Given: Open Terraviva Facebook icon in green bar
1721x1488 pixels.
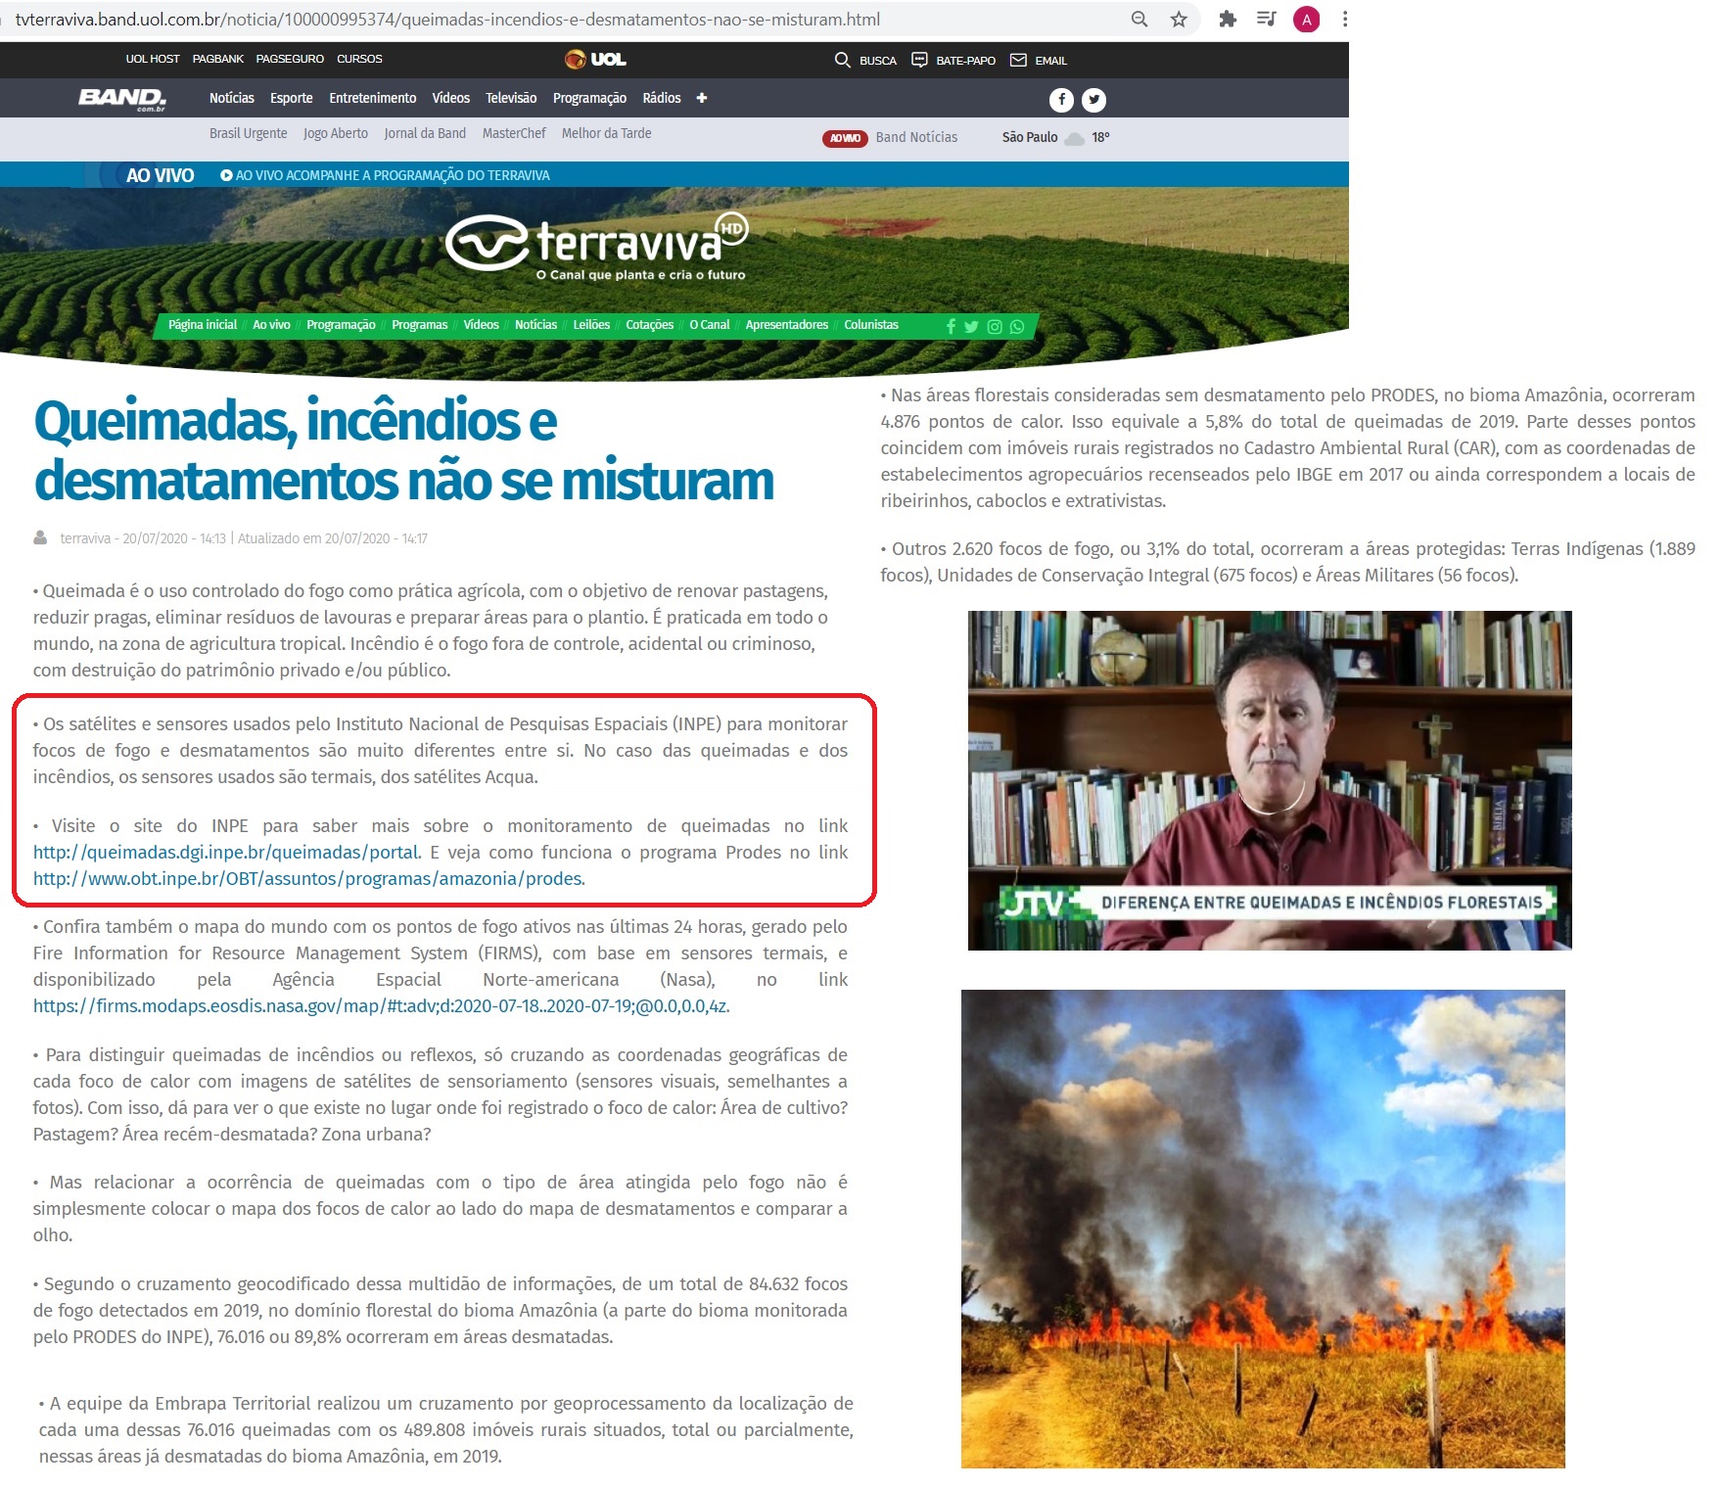Looking at the screenshot, I should pyautogui.click(x=951, y=326).
